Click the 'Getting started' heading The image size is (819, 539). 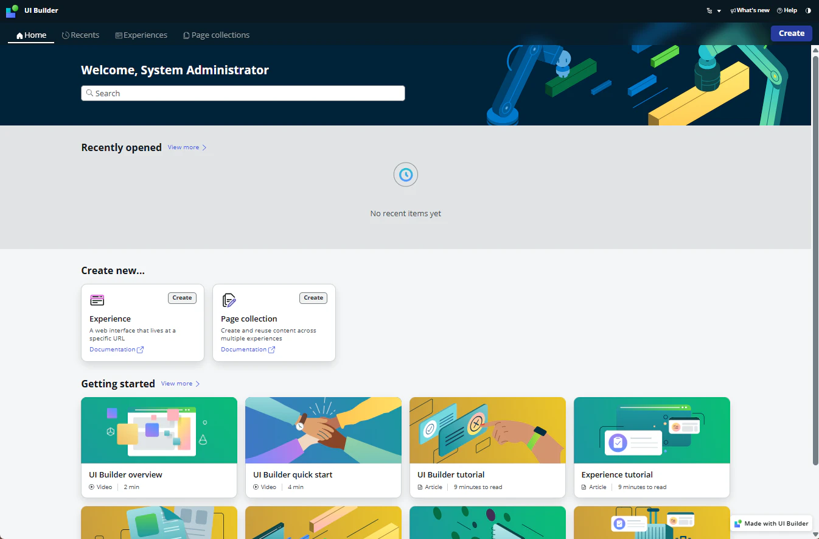point(118,384)
